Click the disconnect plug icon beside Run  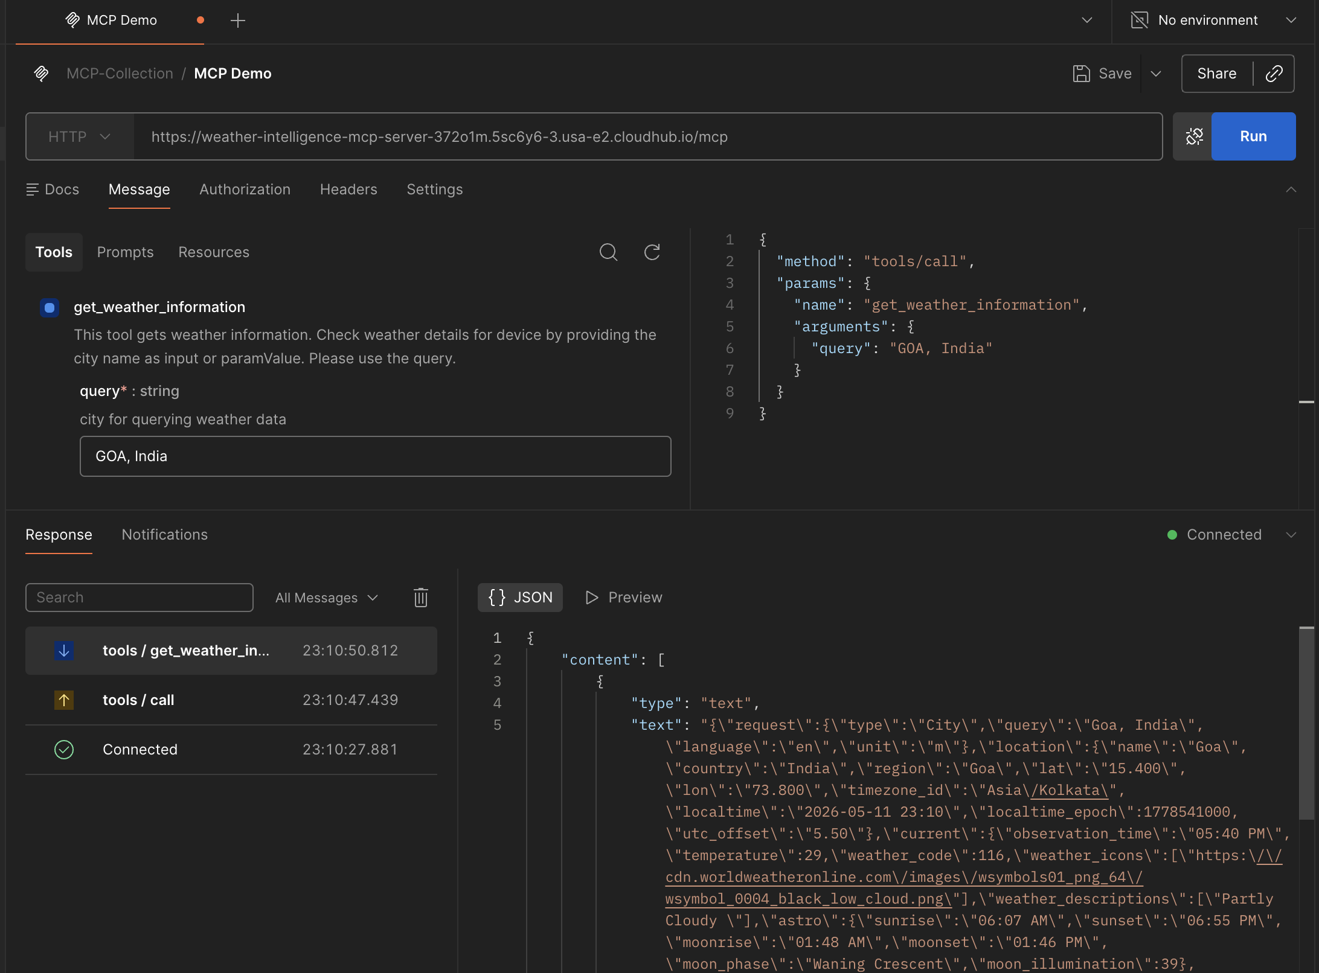(1194, 136)
